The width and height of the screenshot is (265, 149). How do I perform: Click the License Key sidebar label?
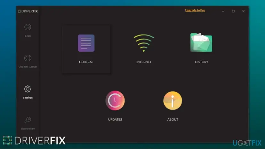coord(28,129)
